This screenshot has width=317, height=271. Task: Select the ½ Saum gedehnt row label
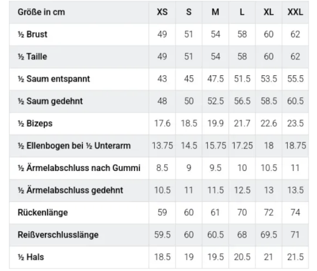coord(50,101)
